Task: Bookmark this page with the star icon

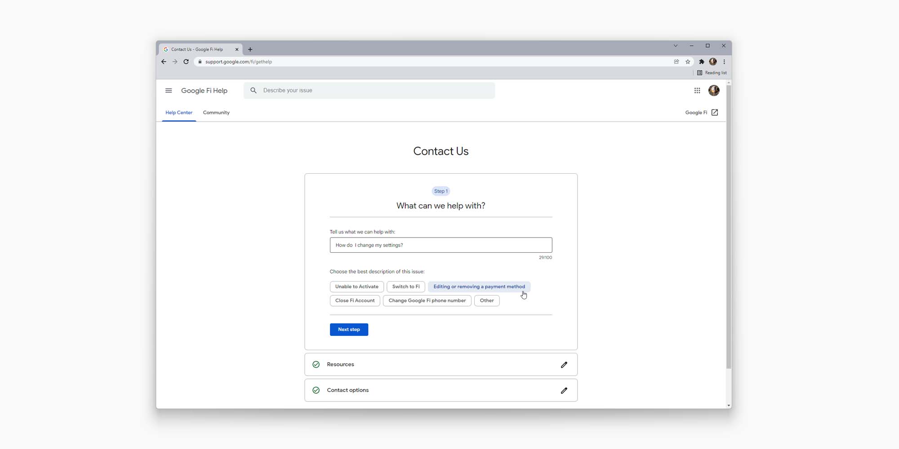Action: point(688,62)
